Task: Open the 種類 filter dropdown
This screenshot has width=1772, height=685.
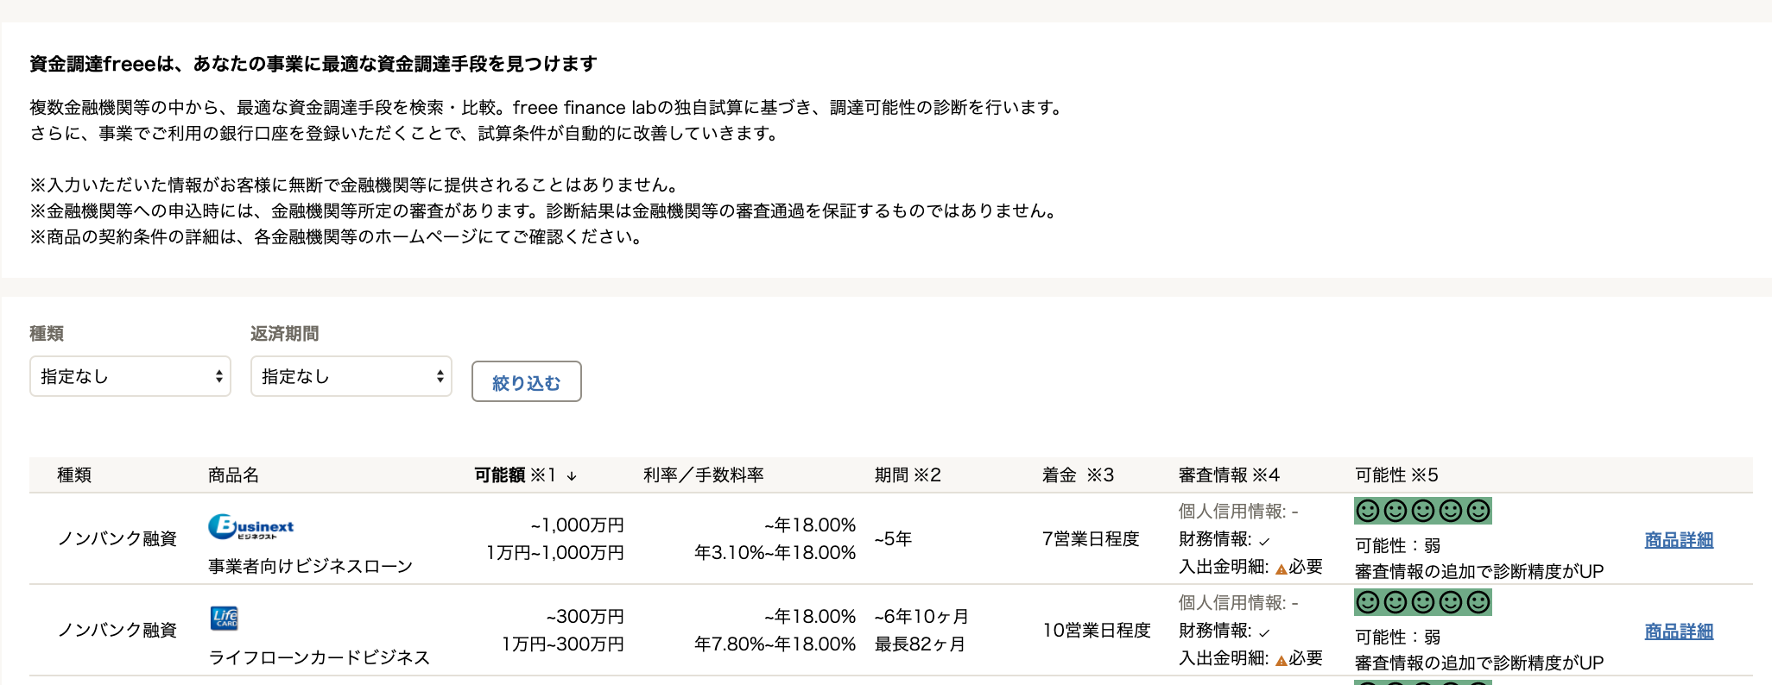Action: (x=130, y=376)
